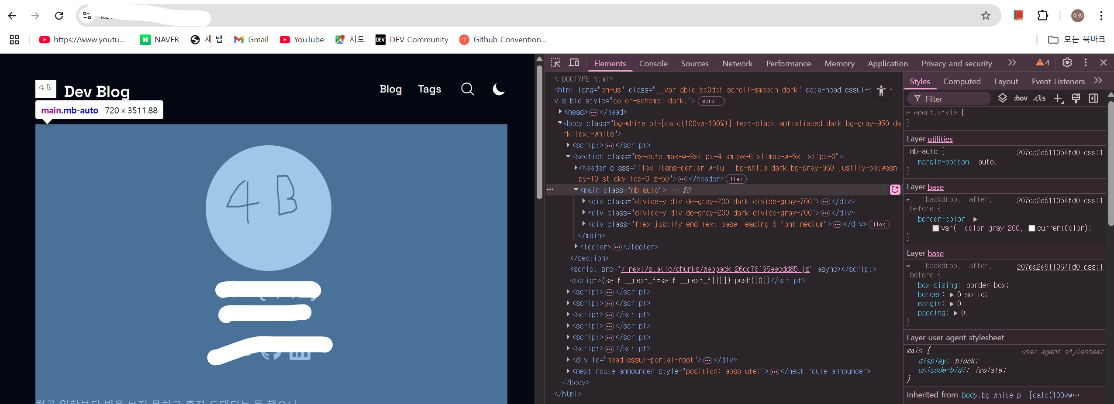Open the webpack script source link

[x=715, y=269]
